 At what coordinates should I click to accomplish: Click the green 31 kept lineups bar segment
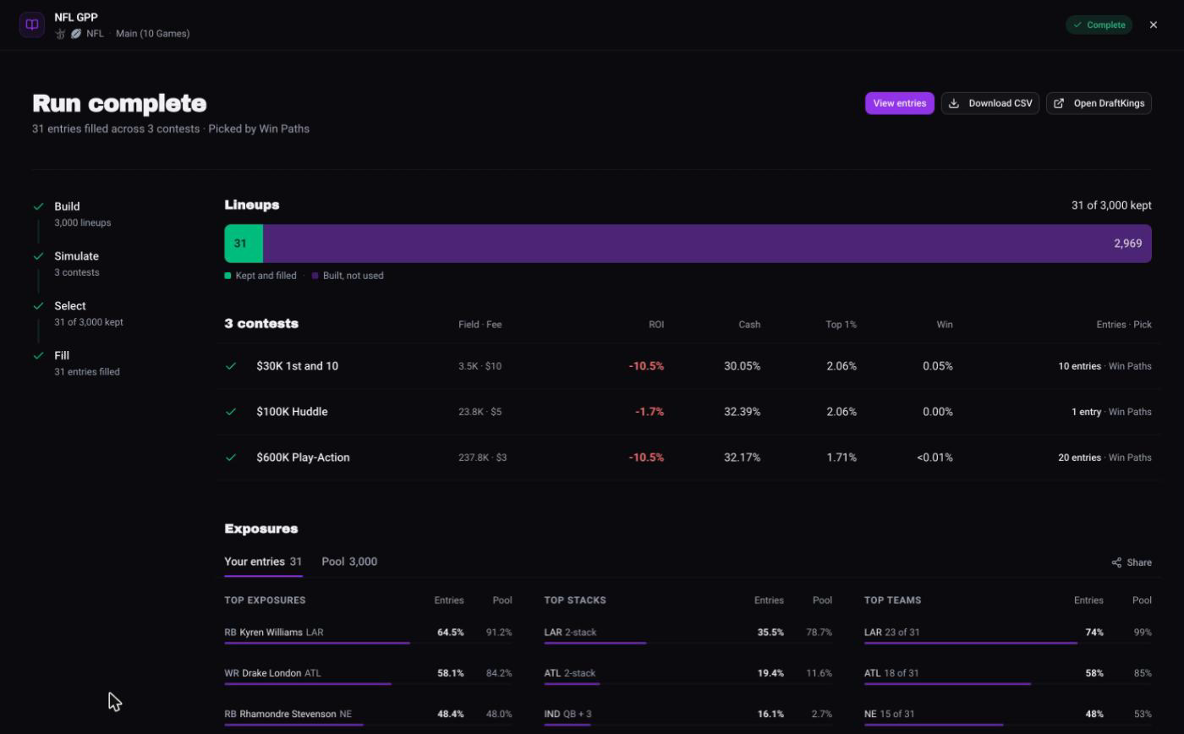click(244, 244)
